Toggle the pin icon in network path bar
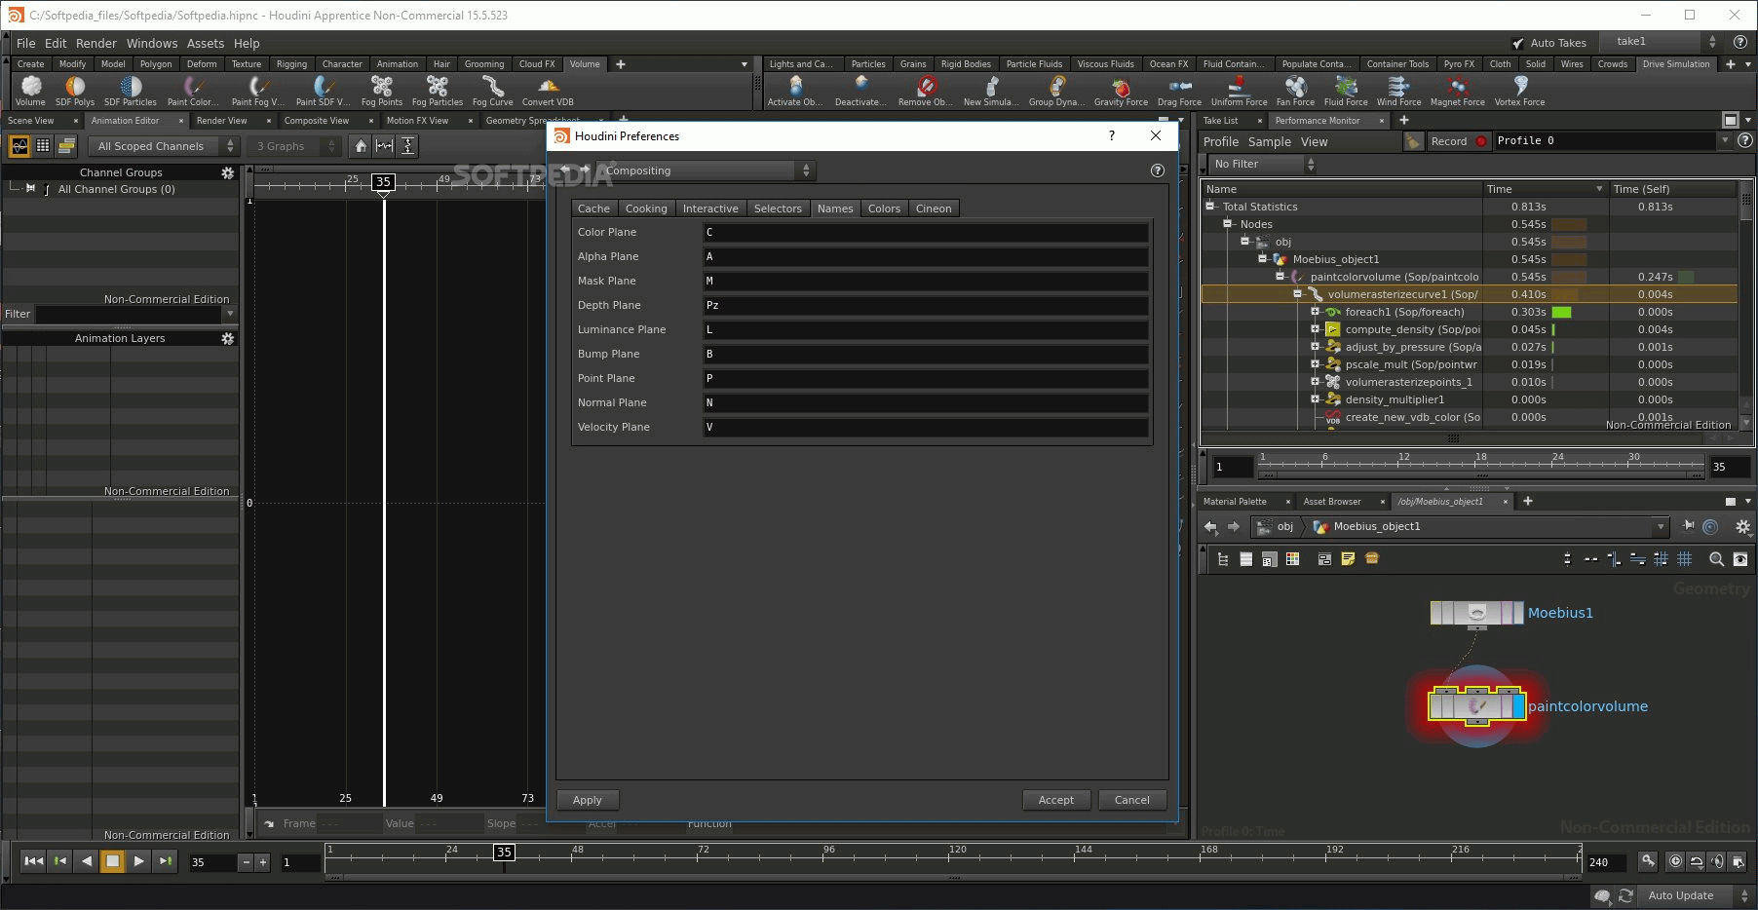The width and height of the screenshot is (1758, 910). coord(1689,526)
